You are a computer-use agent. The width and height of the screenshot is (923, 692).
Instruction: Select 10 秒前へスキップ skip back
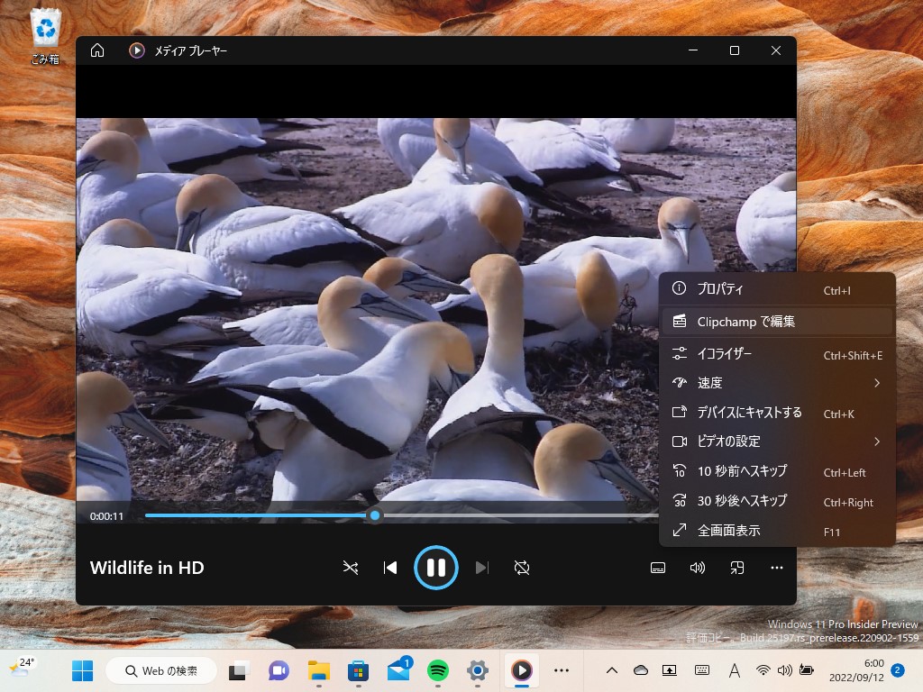(777, 471)
